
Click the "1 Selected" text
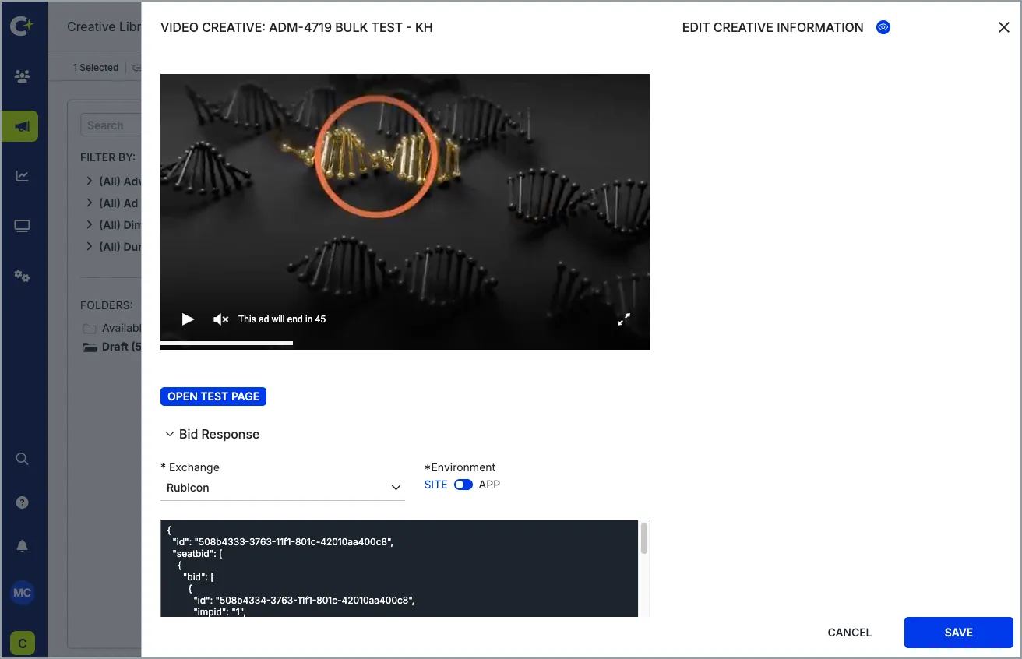click(96, 68)
